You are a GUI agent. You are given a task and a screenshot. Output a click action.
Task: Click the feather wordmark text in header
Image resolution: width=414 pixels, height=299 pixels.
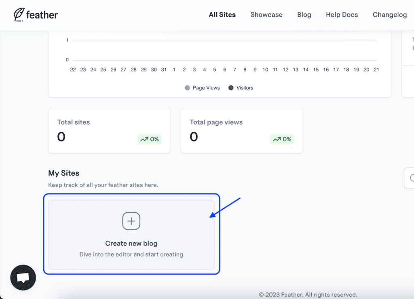(x=42, y=15)
